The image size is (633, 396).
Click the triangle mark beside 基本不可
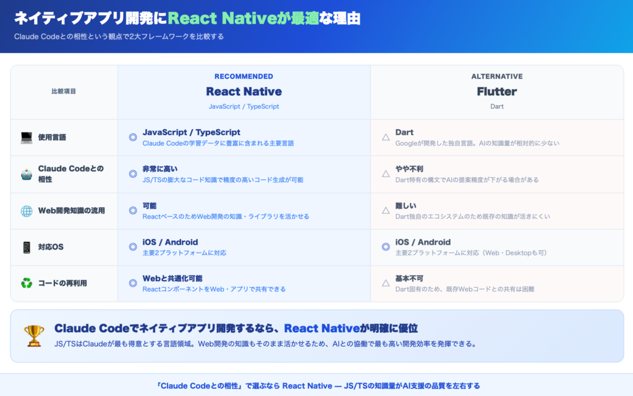[386, 284]
